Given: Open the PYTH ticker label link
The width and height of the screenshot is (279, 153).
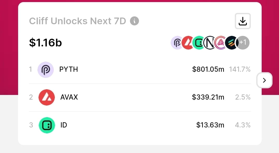Looking at the screenshot, I should pos(69,69).
